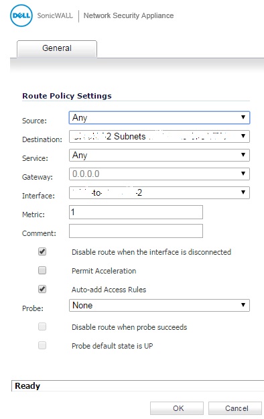This screenshot has height=419, width=264.
Task: Click the Dell logo icon
Action: pos(21,15)
